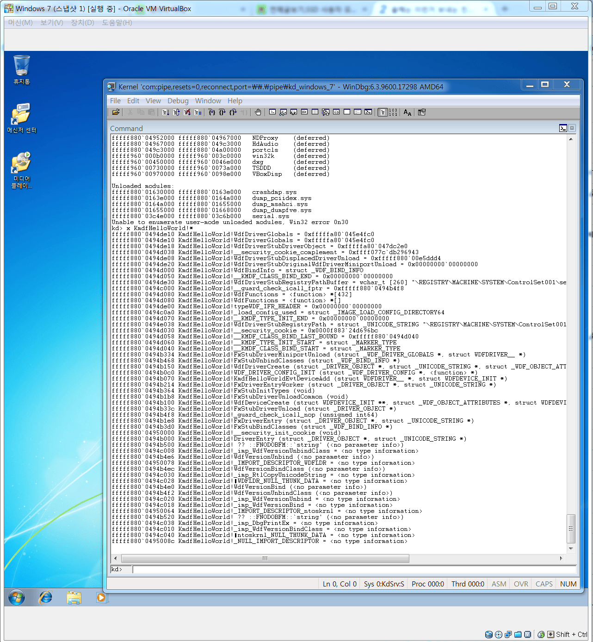
Task: Open the Command Browser toolbar icon
Action: coord(368,112)
